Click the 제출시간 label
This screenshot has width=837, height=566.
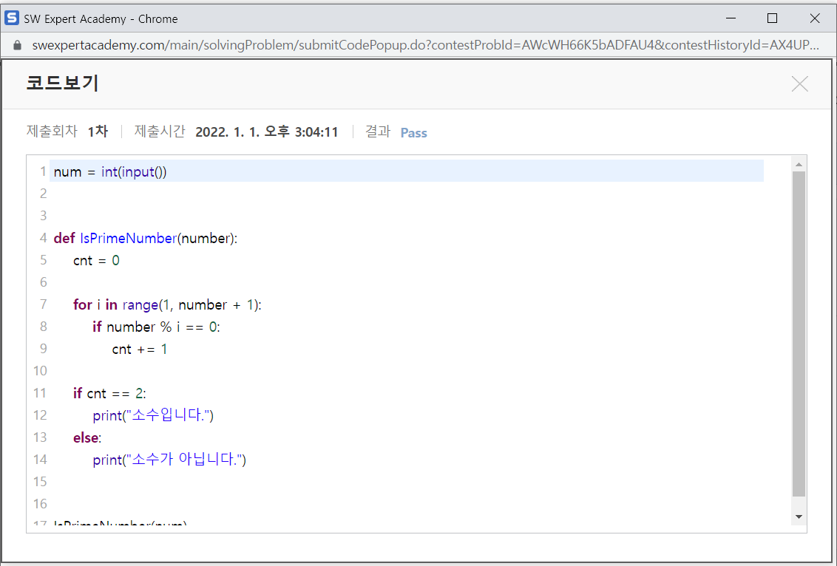pyautogui.click(x=160, y=132)
